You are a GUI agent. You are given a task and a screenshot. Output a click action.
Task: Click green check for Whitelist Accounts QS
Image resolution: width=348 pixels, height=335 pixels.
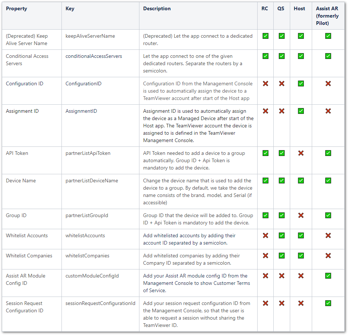pos(282,235)
